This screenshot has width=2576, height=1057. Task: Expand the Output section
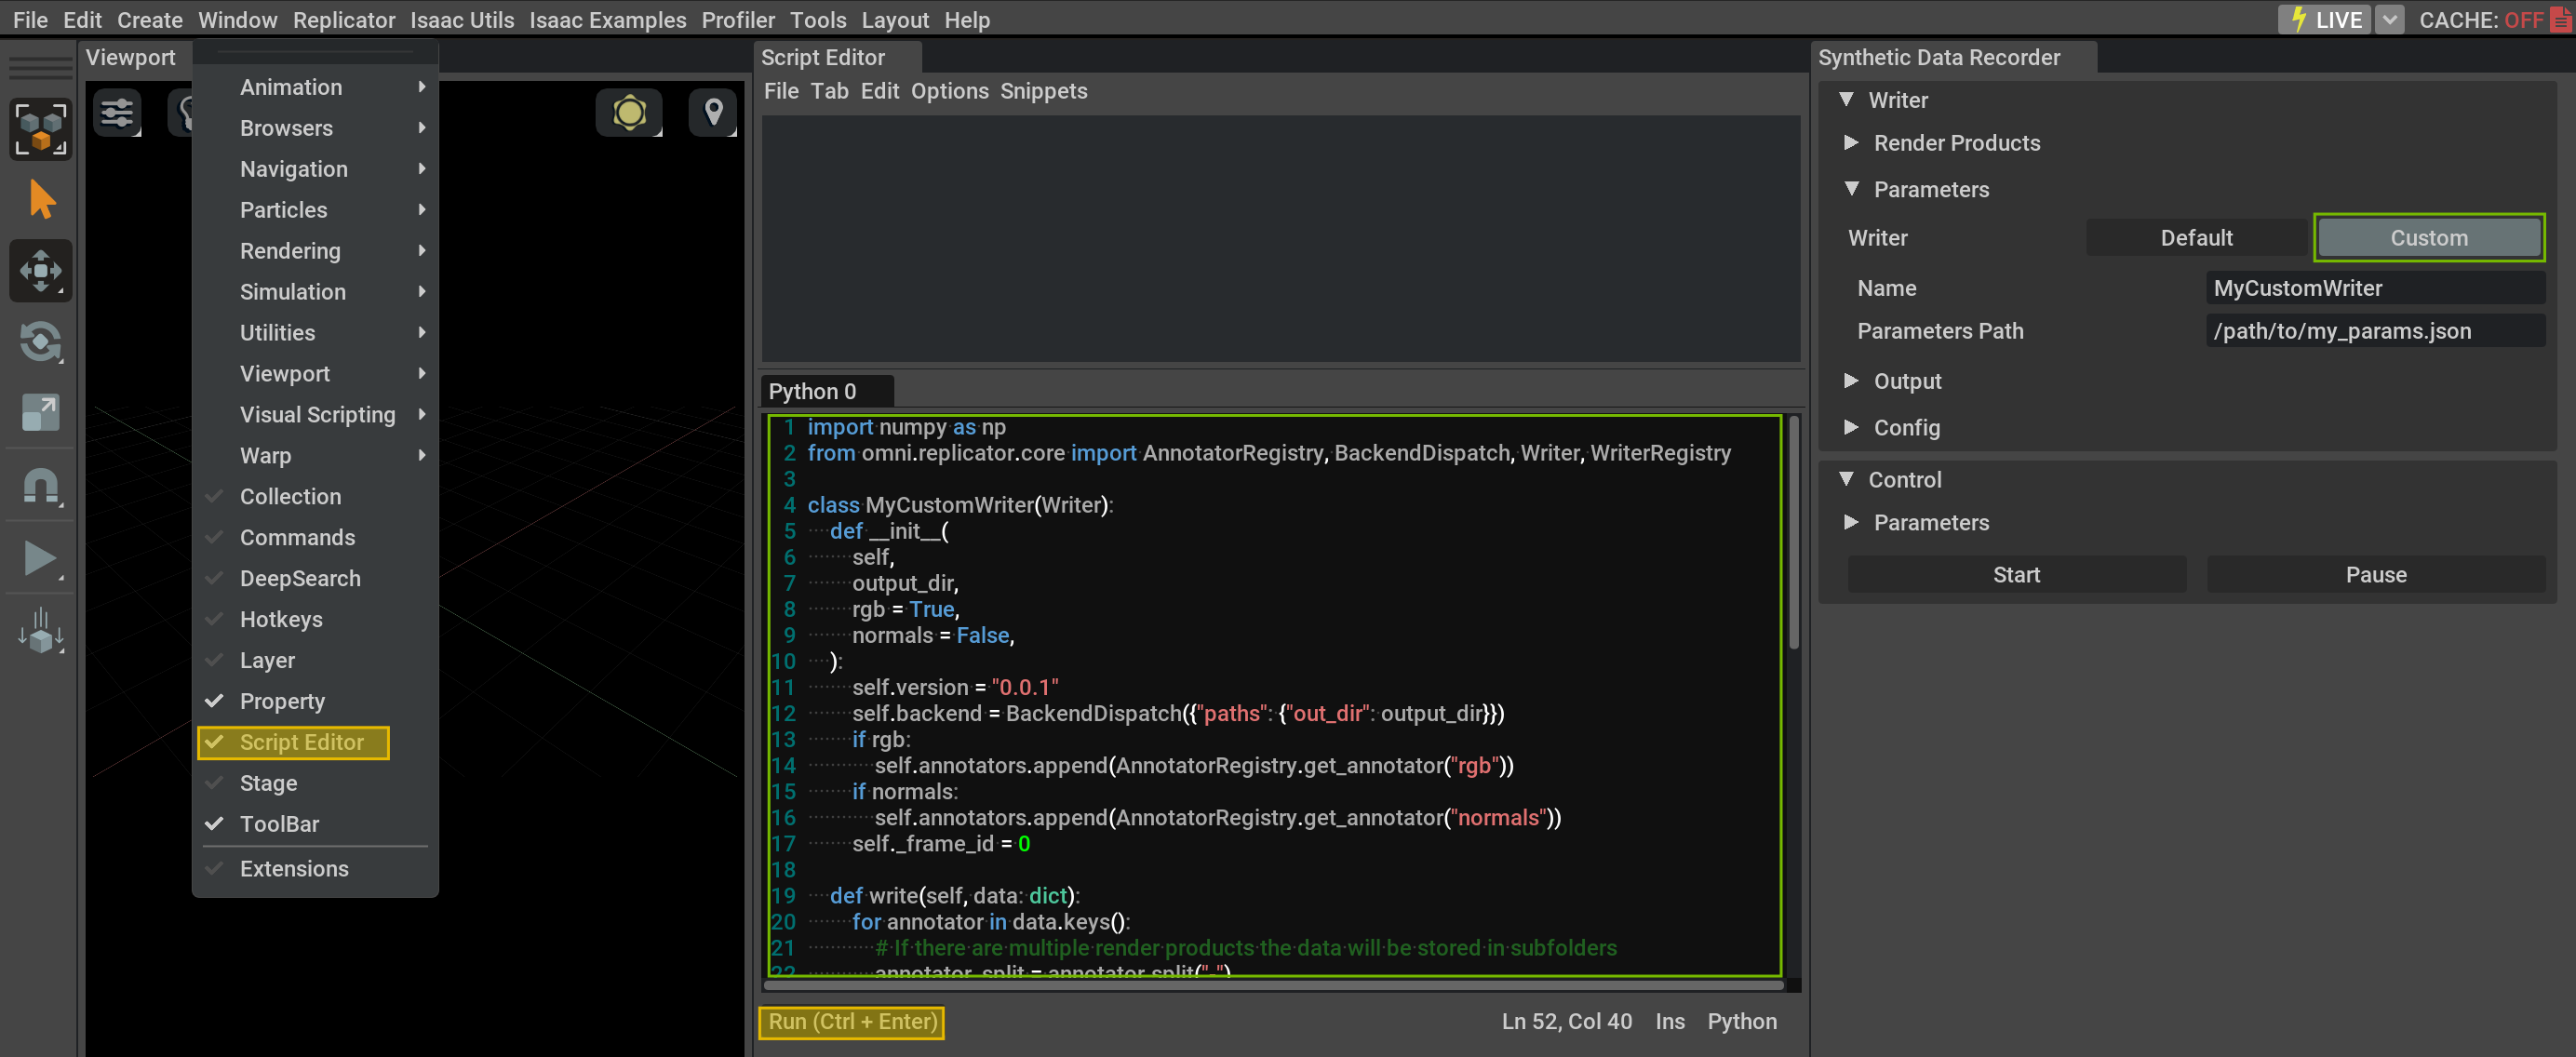click(1851, 380)
